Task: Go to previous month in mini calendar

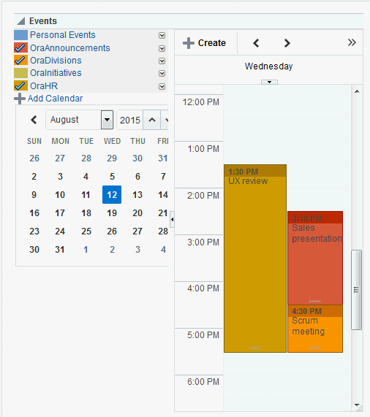Action: click(x=34, y=120)
